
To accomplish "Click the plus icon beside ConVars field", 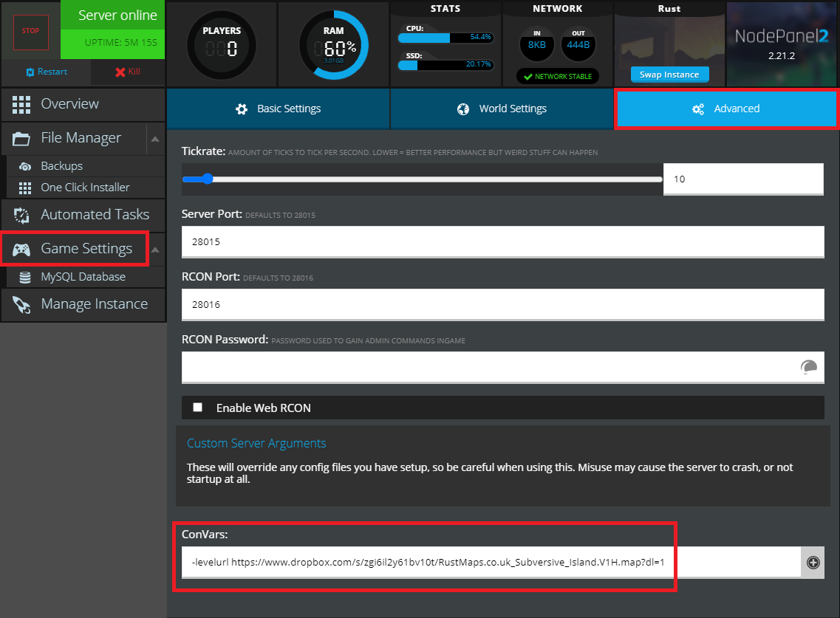I will click(x=813, y=563).
